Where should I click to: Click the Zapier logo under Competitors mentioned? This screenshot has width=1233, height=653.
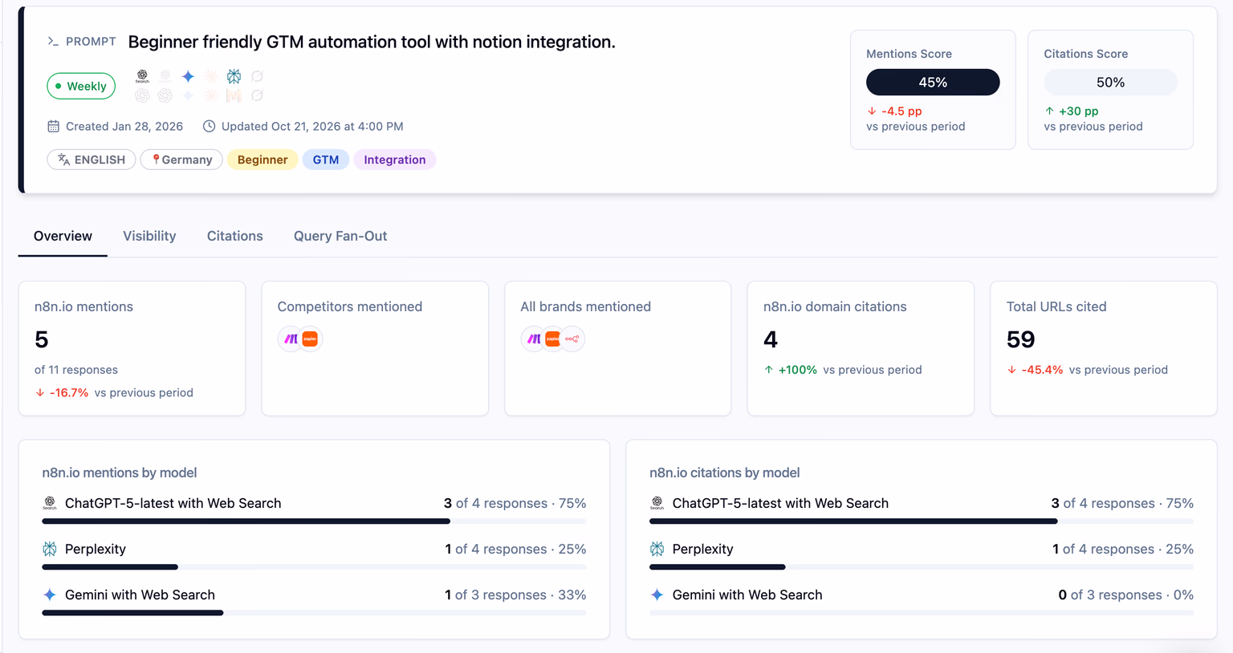[x=310, y=339]
